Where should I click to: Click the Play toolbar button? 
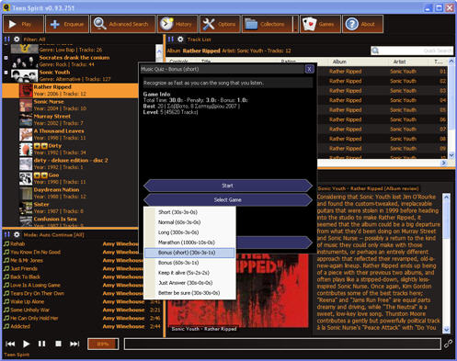(23, 24)
